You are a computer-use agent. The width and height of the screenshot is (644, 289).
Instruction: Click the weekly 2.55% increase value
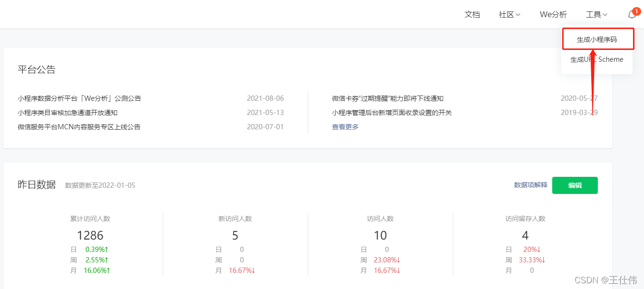(97, 260)
